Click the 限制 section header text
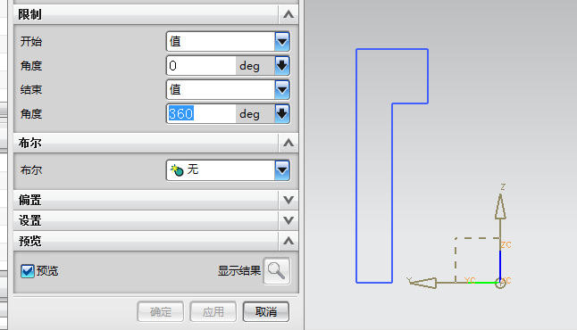 29,14
